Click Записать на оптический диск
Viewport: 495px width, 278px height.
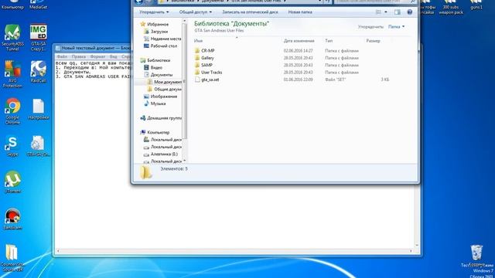point(250,12)
